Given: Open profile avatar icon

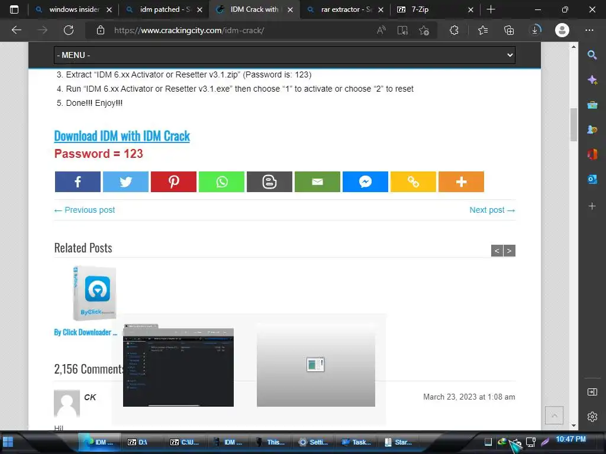Looking at the screenshot, I should [x=562, y=30].
